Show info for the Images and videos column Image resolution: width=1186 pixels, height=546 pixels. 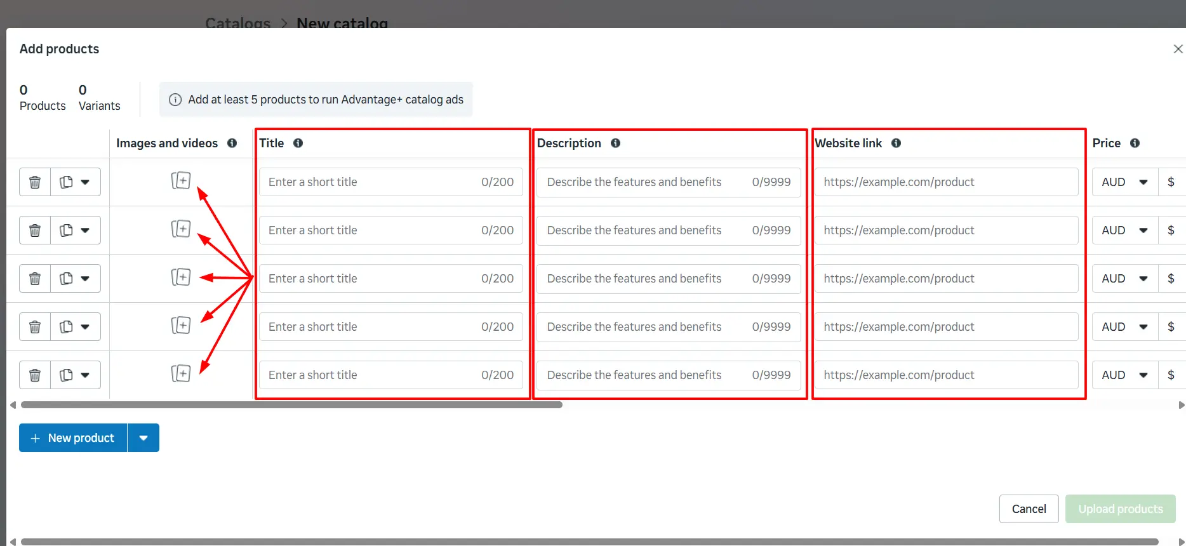click(x=232, y=143)
